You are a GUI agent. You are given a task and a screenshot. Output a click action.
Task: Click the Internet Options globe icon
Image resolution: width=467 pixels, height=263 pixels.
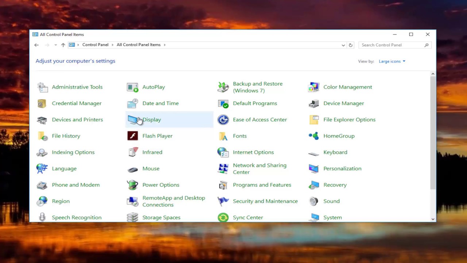tap(223, 152)
